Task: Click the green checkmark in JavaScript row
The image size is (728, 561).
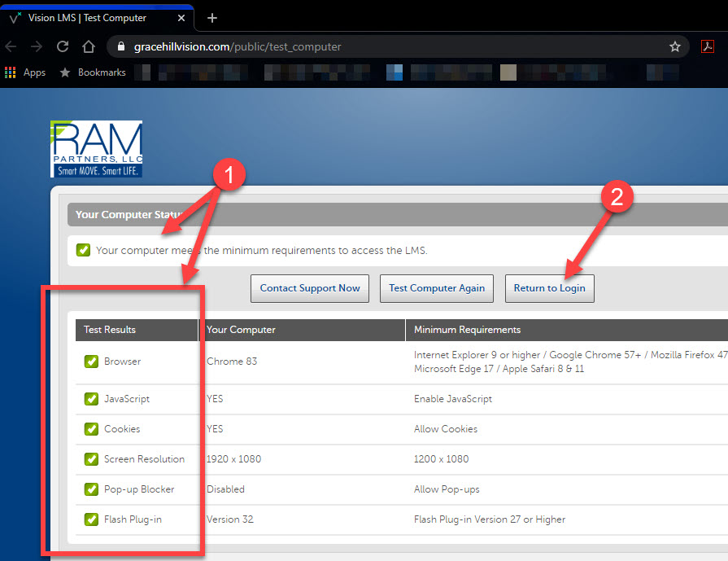Action: tap(91, 399)
